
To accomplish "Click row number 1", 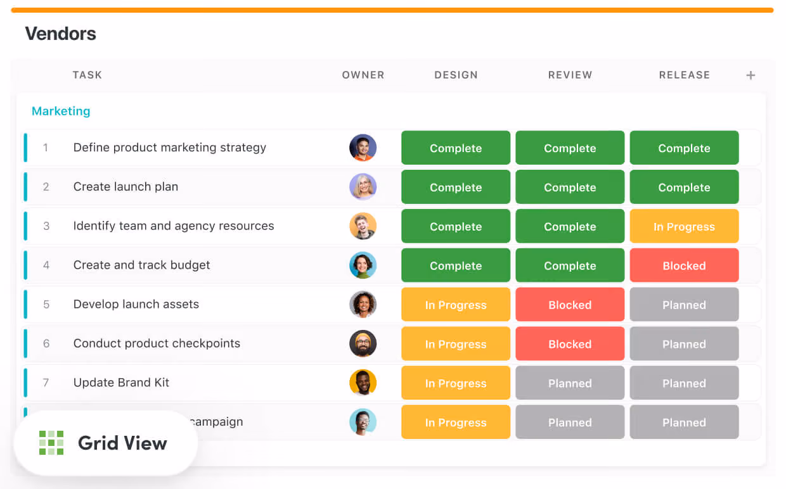I will pyautogui.click(x=46, y=148).
